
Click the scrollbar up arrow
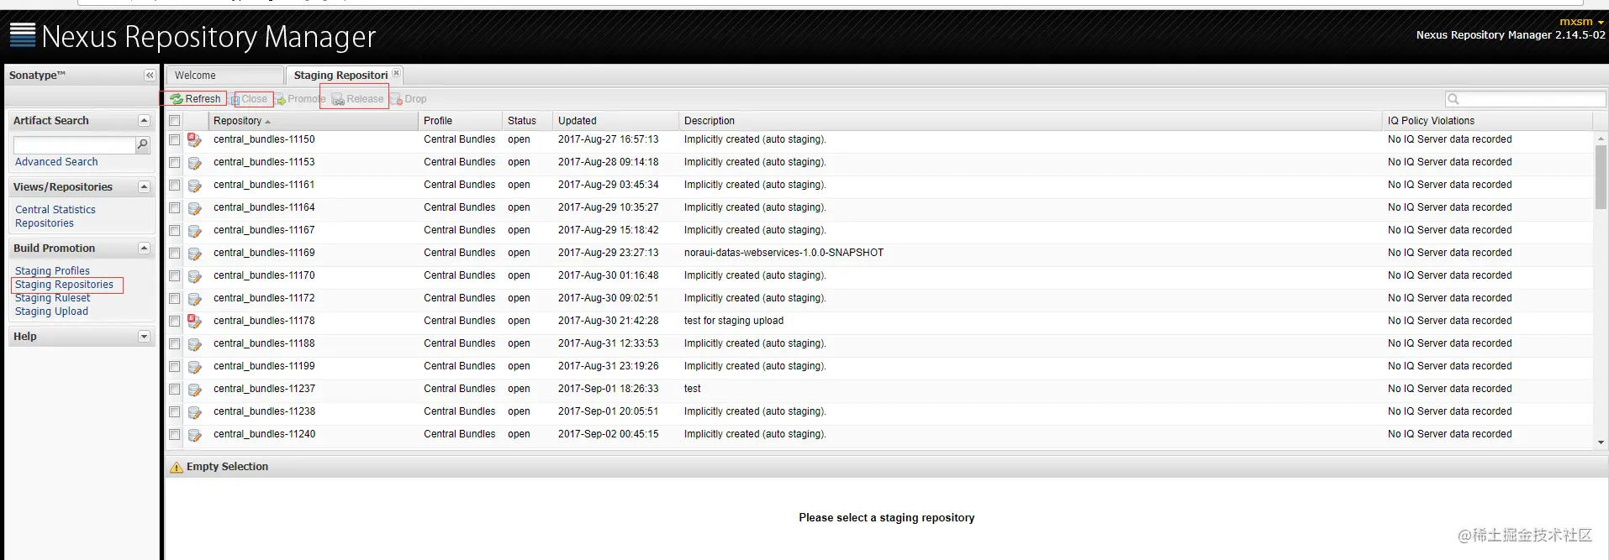(1601, 139)
